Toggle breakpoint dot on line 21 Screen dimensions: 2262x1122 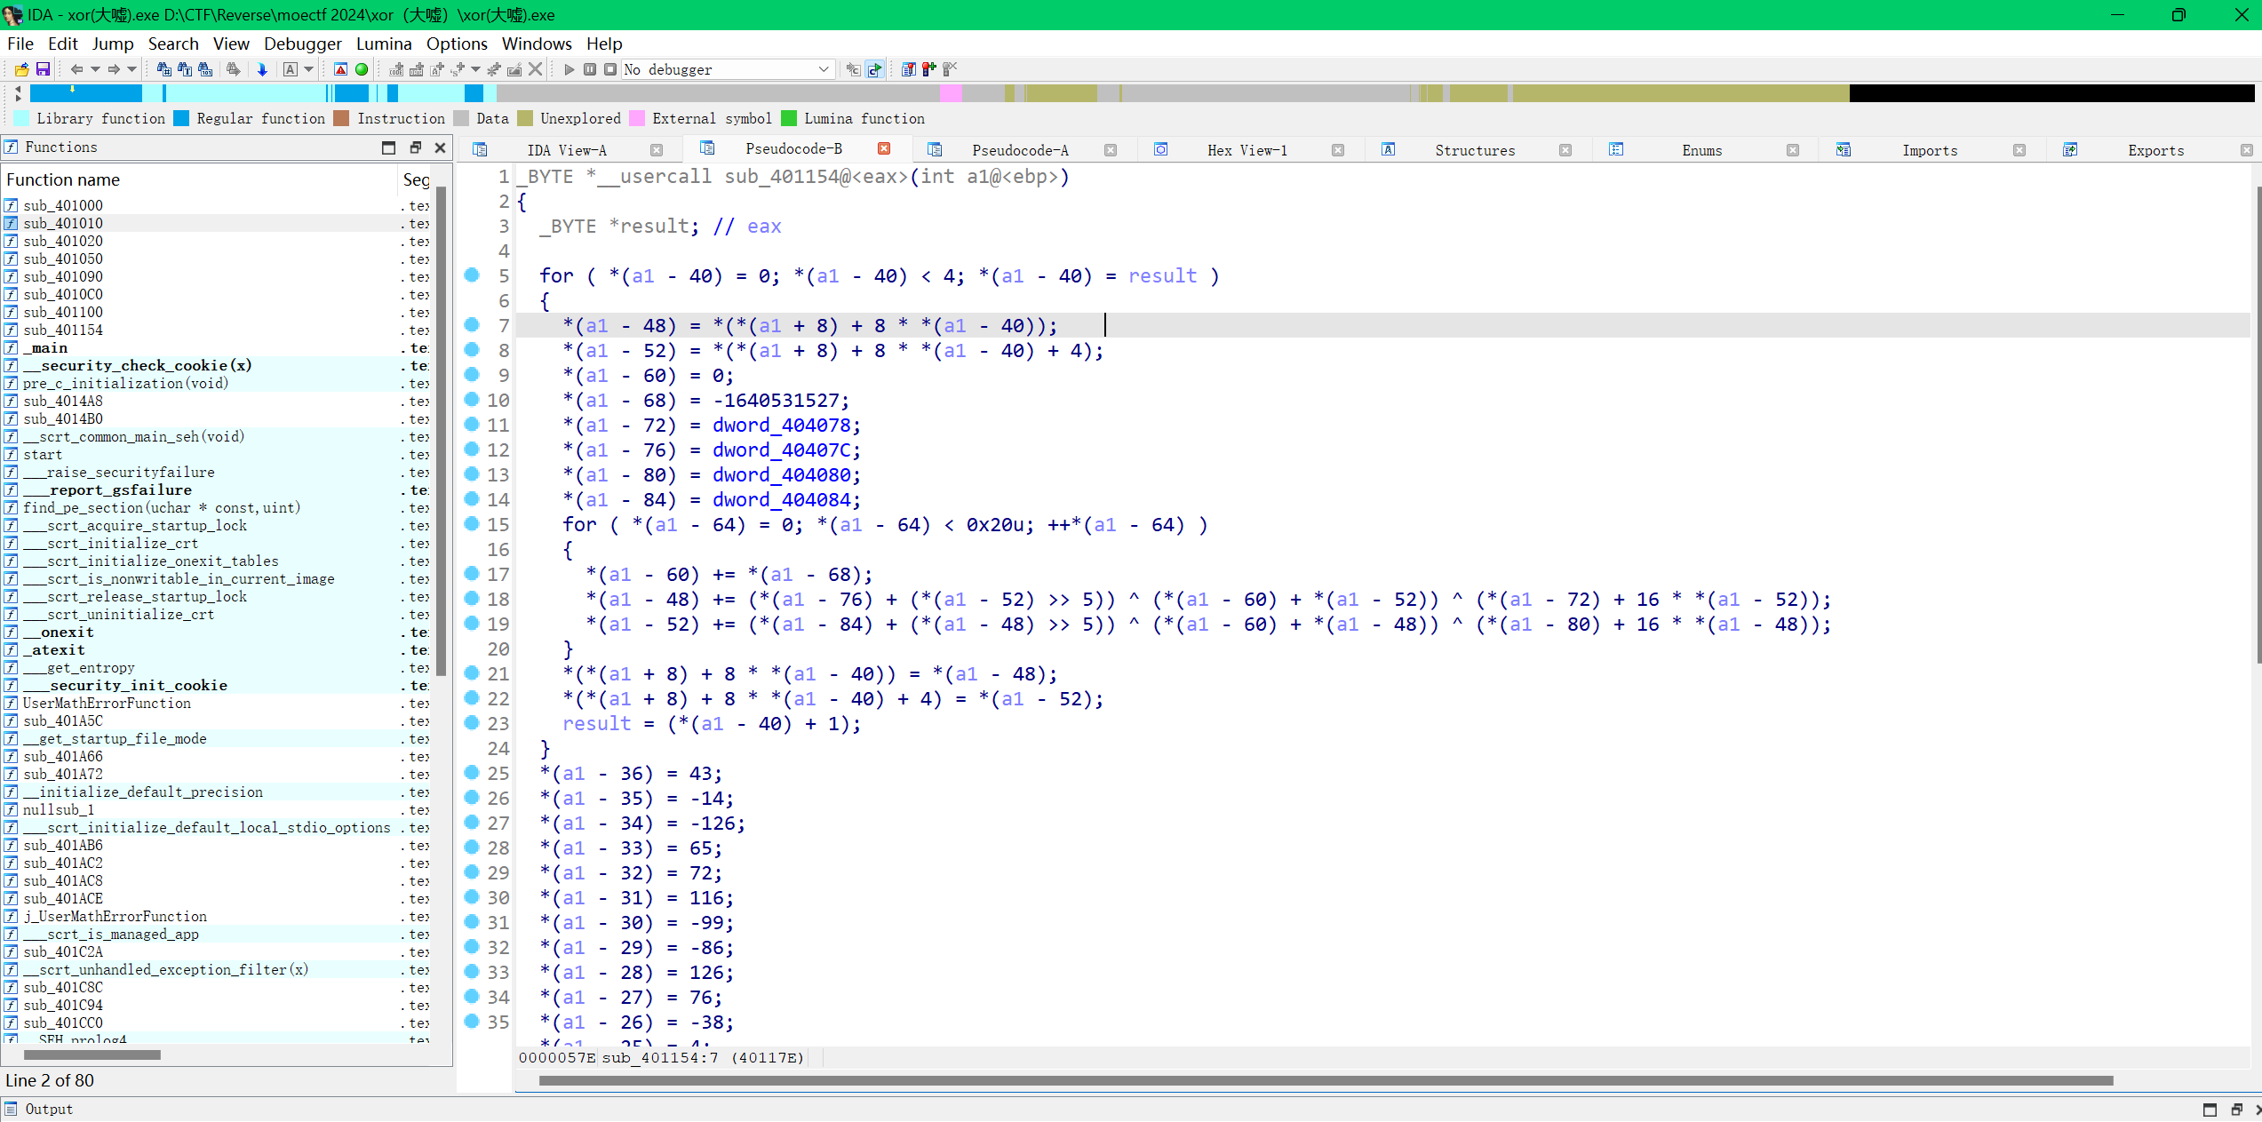472,673
